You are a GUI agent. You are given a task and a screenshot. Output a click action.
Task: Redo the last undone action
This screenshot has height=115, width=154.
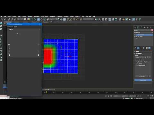[5, 19]
